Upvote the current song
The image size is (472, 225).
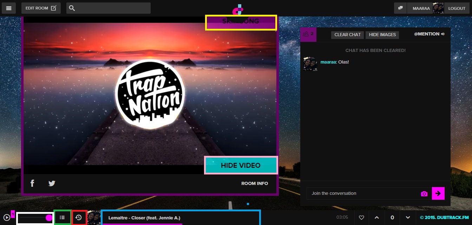[377, 218]
